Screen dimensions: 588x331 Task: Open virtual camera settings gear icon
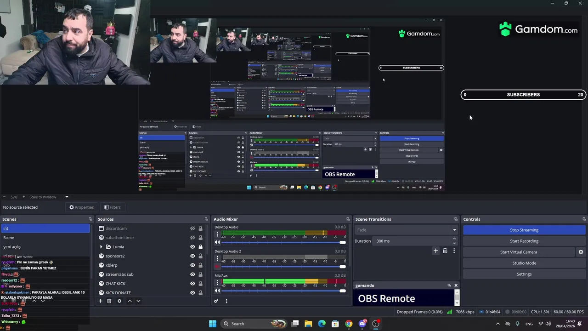click(581, 252)
